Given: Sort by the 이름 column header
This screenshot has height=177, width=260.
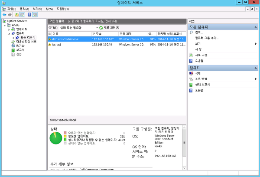Looking at the screenshot, I should (x=71, y=34).
